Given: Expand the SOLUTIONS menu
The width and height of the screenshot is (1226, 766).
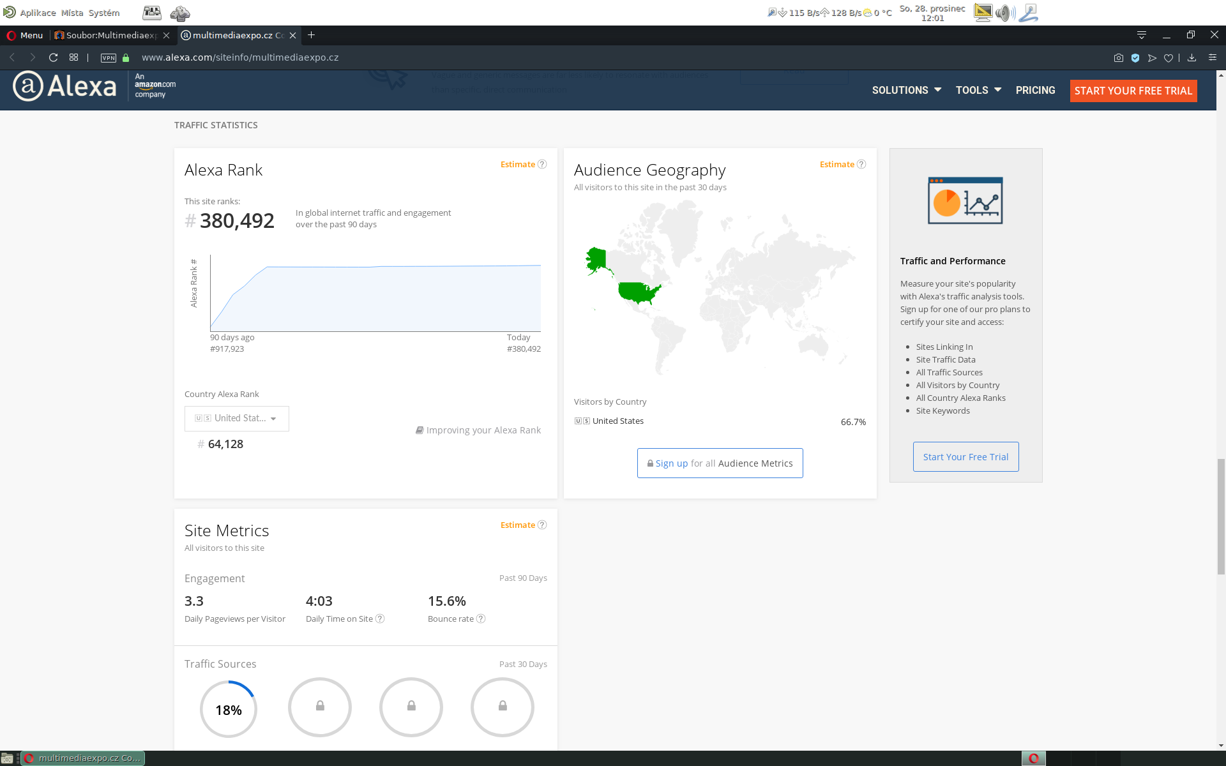Looking at the screenshot, I should (906, 90).
